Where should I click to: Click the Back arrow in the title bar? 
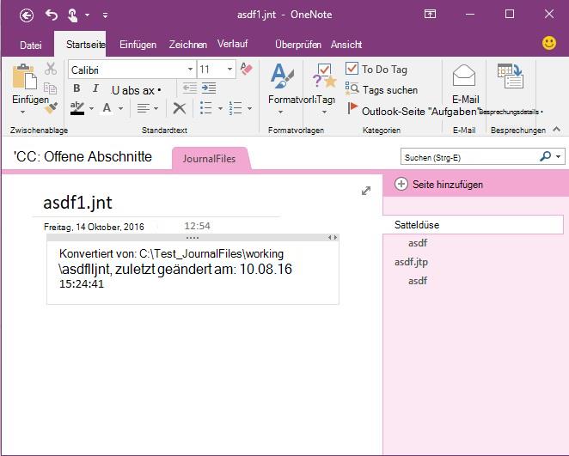pos(27,15)
